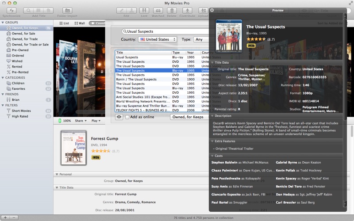The image size is (354, 221).
Task: Open the Ordered group
Action: point(27,56)
